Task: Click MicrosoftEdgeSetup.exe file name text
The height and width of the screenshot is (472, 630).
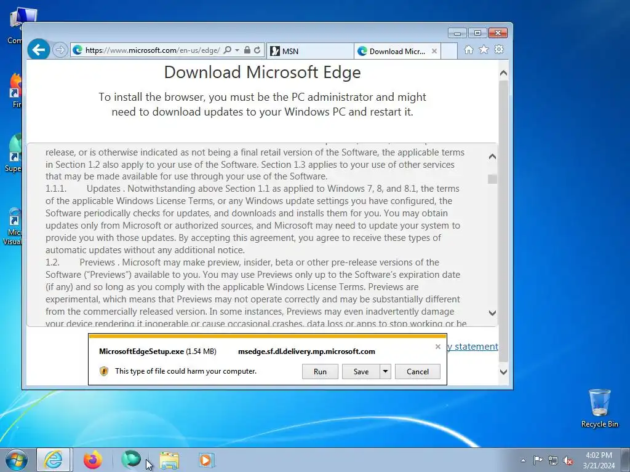Action: pyautogui.click(x=142, y=351)
